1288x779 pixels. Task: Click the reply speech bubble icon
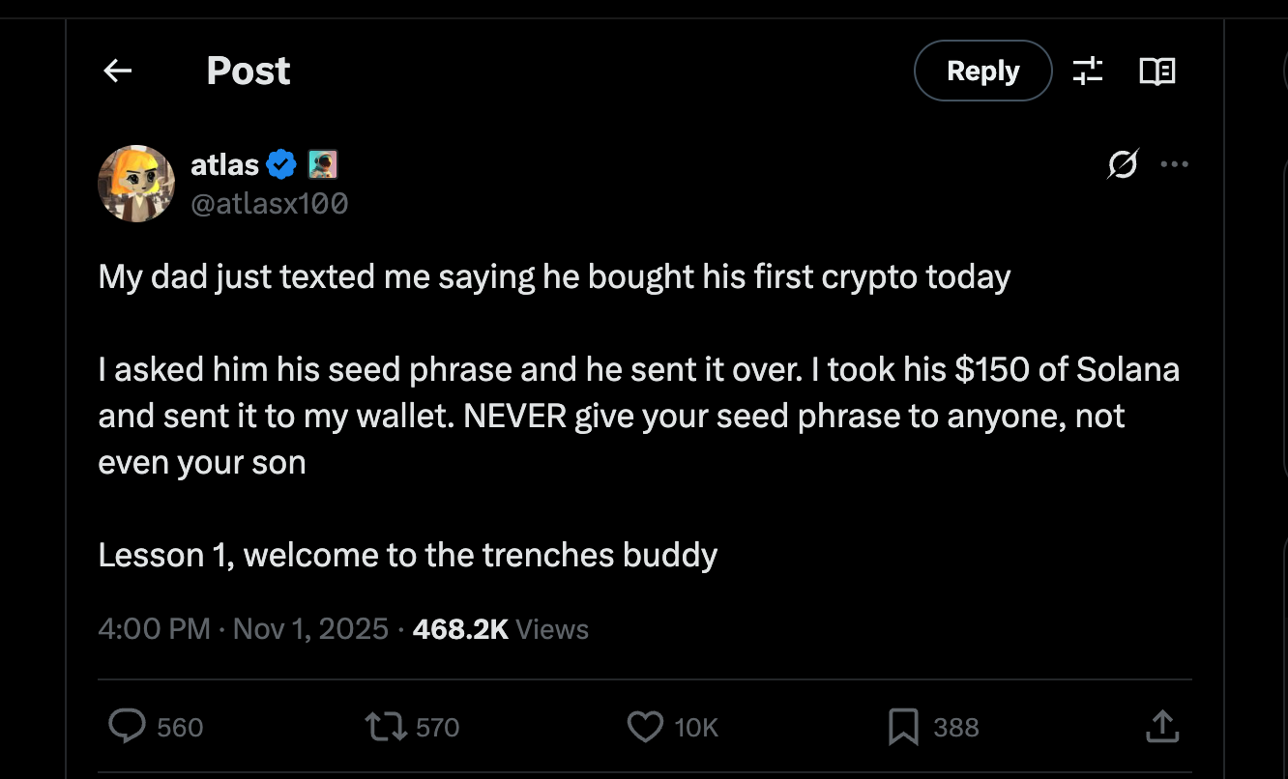coord(127,727)
